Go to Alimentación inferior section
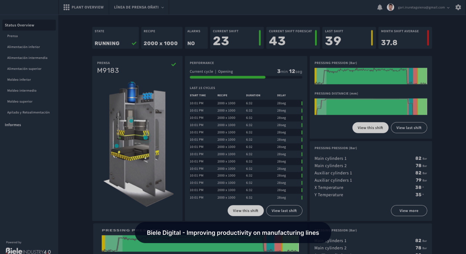This screenshot has height=254, width=466. pyautogui.click(x=23, y=47)
